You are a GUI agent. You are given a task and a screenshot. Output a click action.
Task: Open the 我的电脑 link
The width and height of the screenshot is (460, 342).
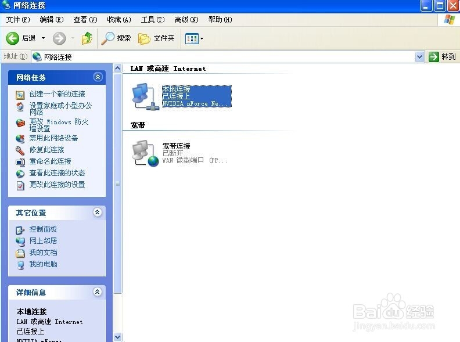(43, 264)
